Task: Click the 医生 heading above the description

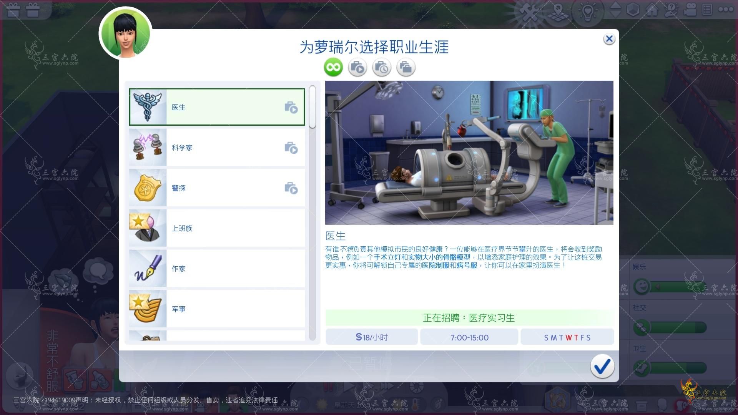Action: tap(336, 236)
